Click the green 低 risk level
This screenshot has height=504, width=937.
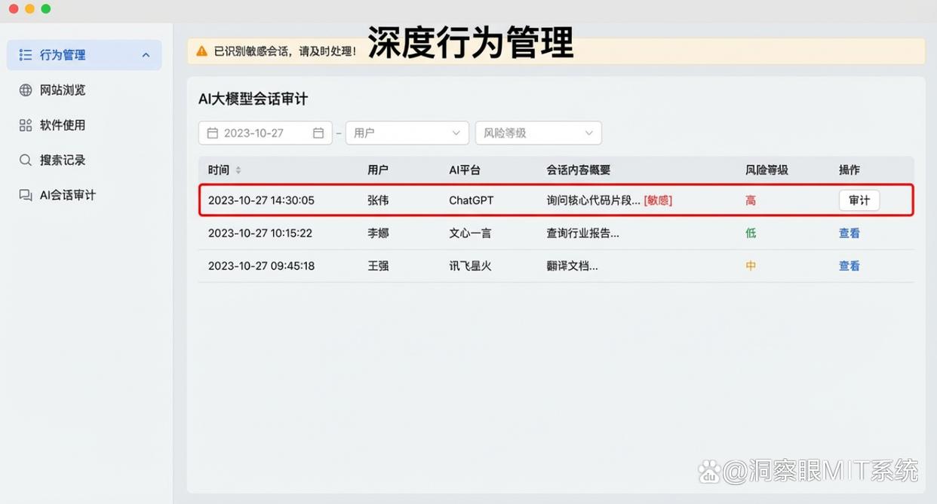tap(751, 234)
